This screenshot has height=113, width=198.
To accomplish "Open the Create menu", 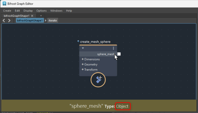I will pos(7,11).
